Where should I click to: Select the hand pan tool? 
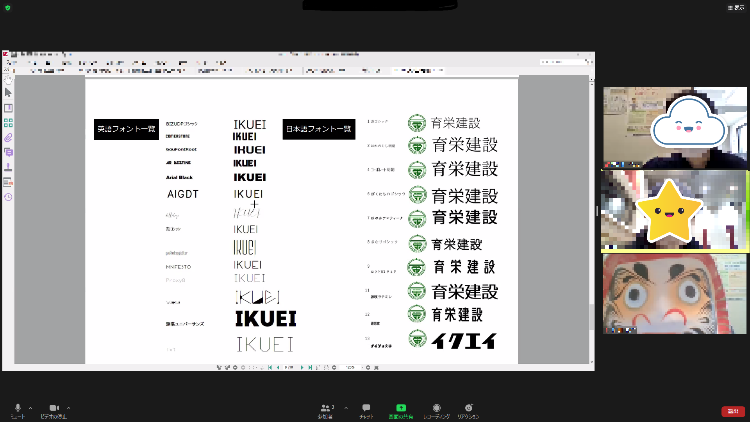click(8, 80)
